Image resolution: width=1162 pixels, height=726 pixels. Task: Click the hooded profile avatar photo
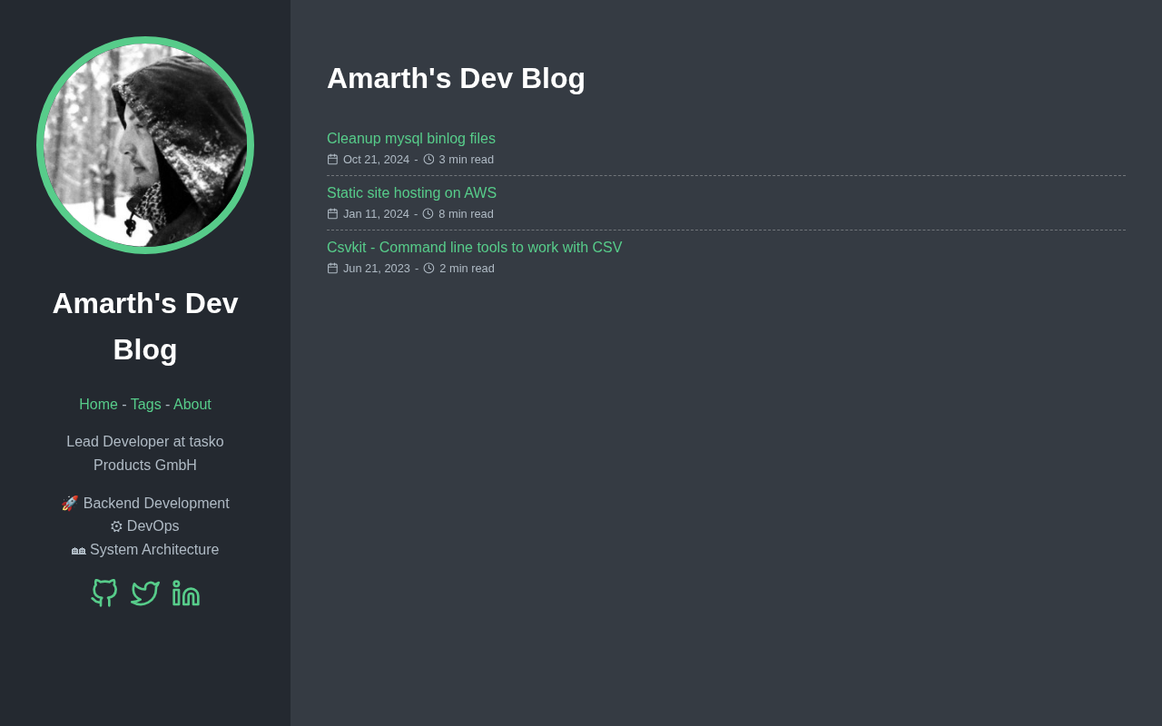[x=145, y=145]
